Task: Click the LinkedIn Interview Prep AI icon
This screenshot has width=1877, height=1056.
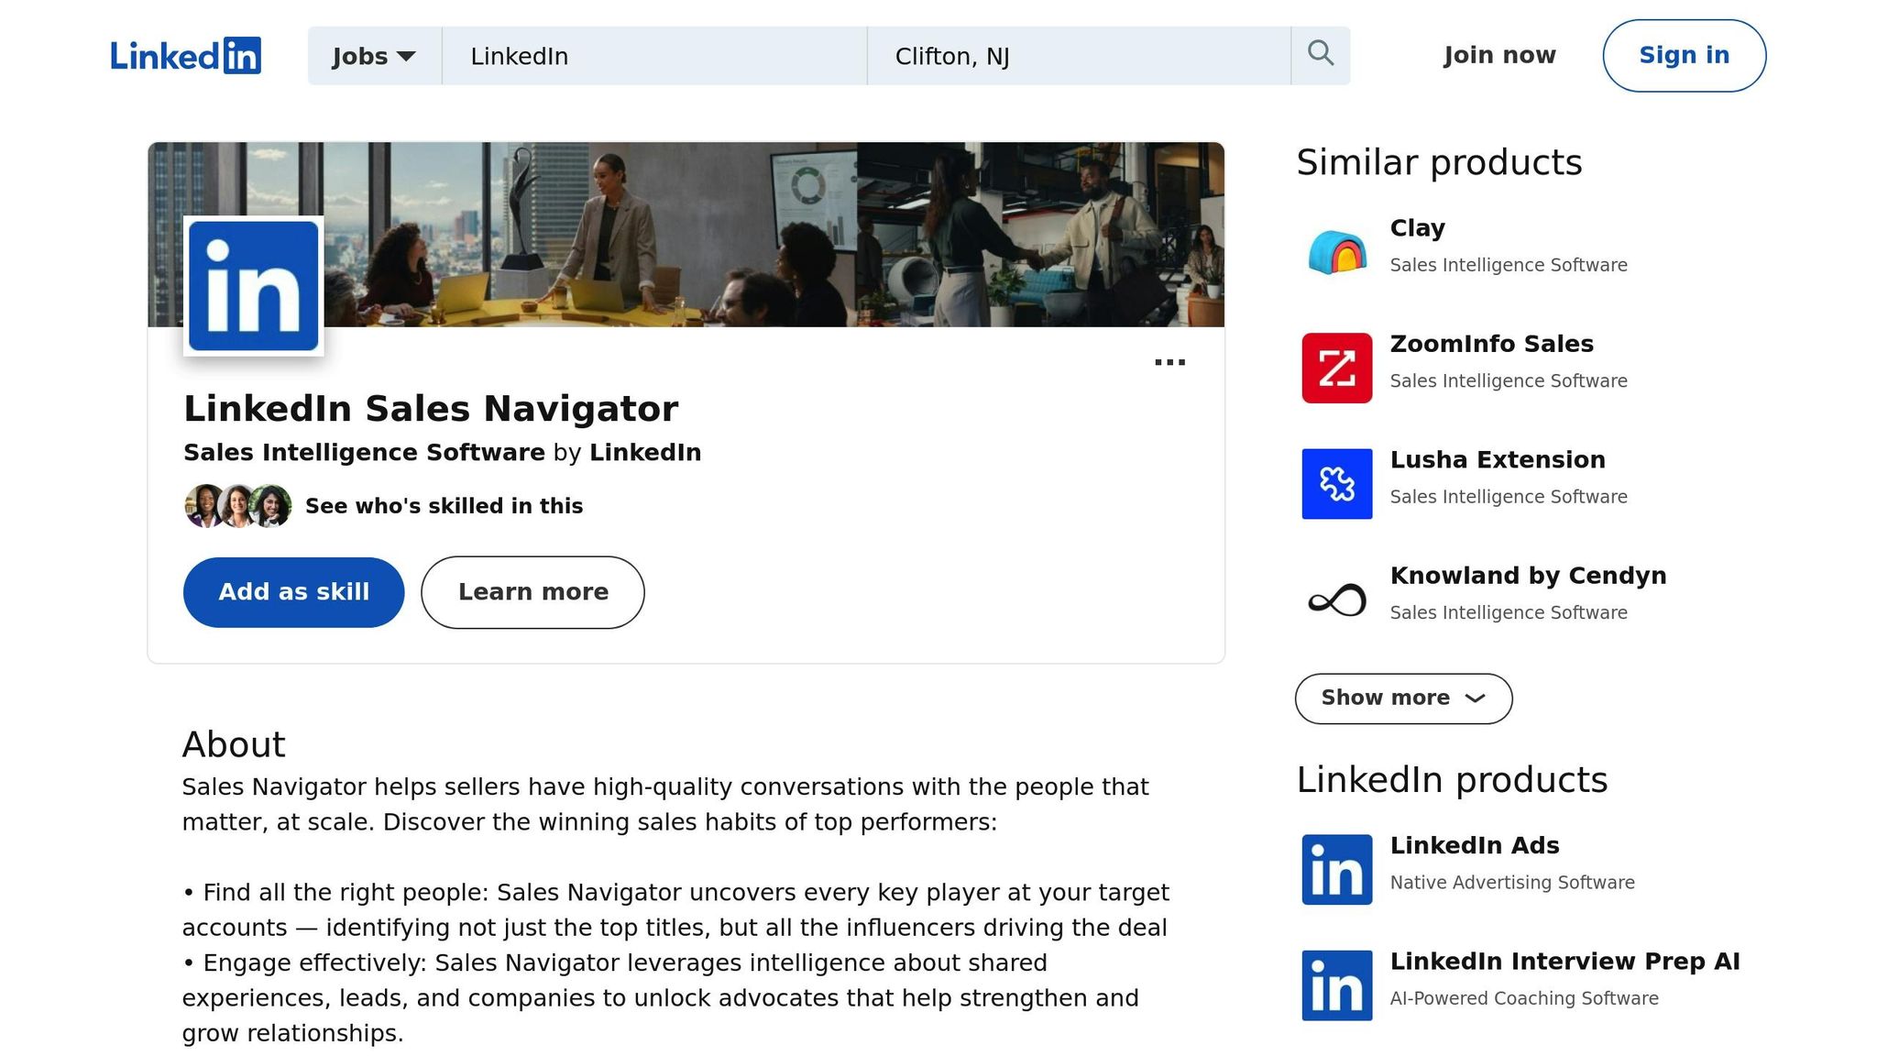Action: (1335, 985)
